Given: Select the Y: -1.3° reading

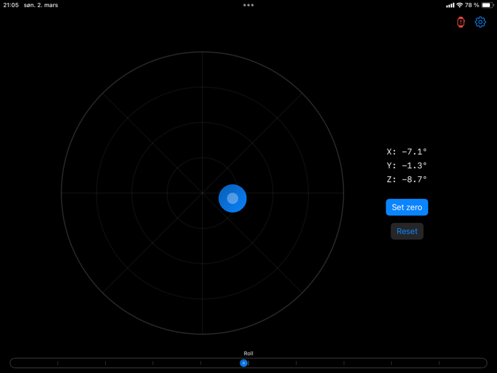Looking at the screenshot, I should pyautogui.click(x=406, y=166).
